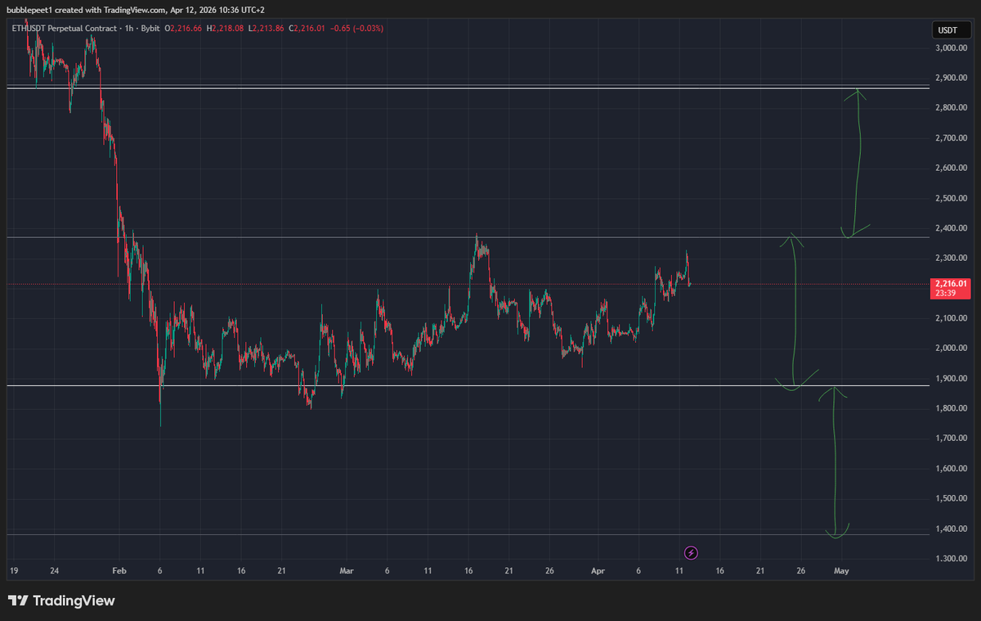981x621 pixels.
Task: Select the green double arrow between 2,400 and 1,900
Action: tap(794, 311)
